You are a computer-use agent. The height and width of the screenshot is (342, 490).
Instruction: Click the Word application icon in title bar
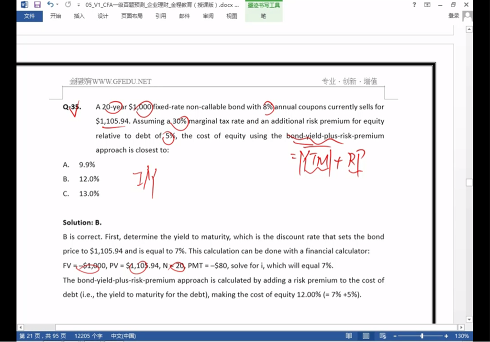[24, 5]
